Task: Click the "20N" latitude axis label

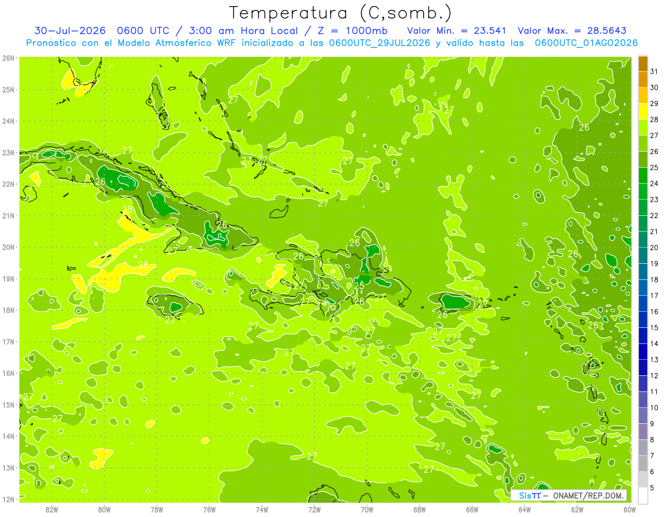Action: point(9,247)
